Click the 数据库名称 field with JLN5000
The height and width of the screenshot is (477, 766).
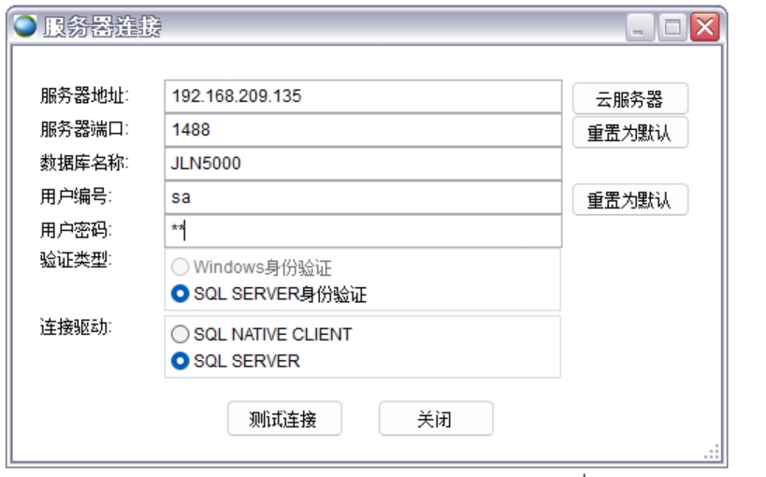tap(361, 164)
